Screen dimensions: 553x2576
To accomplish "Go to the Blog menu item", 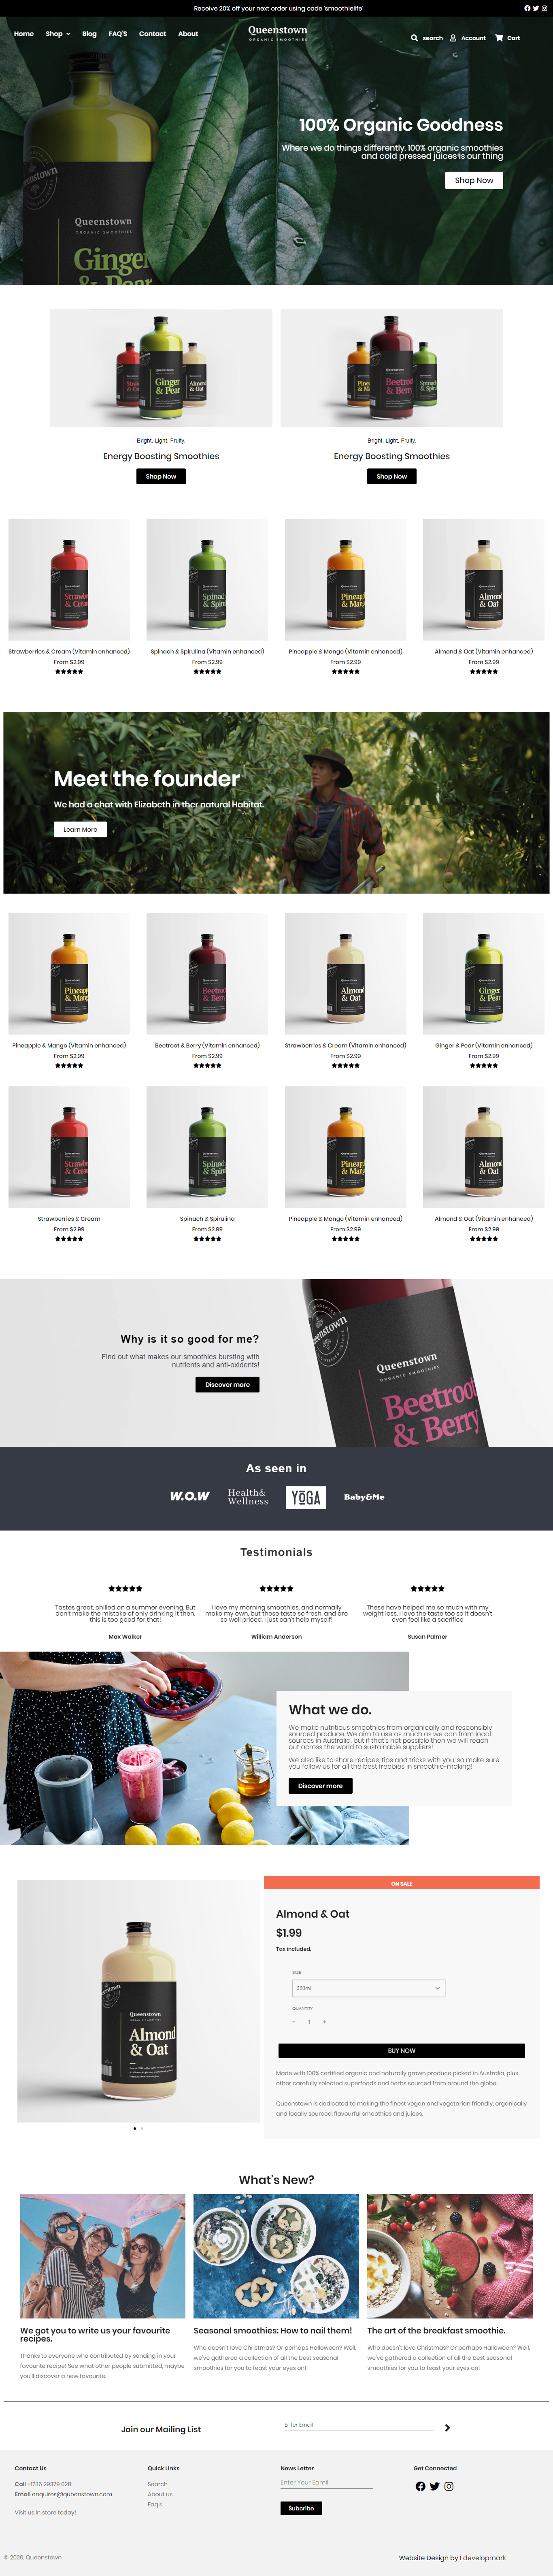I will click(x=89, y=34).
